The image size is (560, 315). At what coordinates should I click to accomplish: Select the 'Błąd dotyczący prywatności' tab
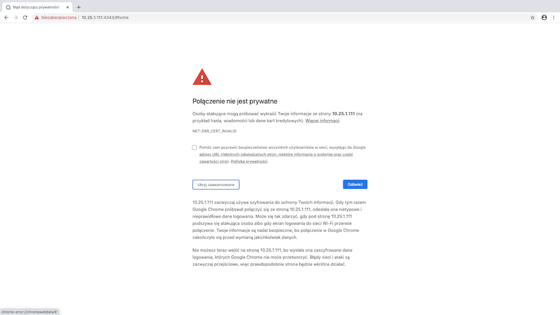[x=36, y=7]
